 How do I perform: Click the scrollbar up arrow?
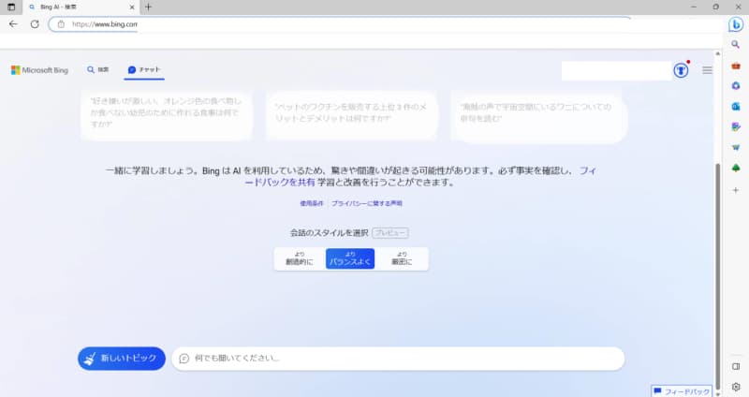click(x=717, y=53)
